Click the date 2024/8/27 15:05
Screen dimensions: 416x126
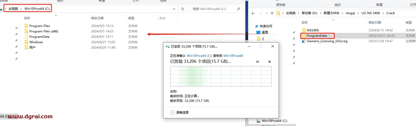[103, 42]
